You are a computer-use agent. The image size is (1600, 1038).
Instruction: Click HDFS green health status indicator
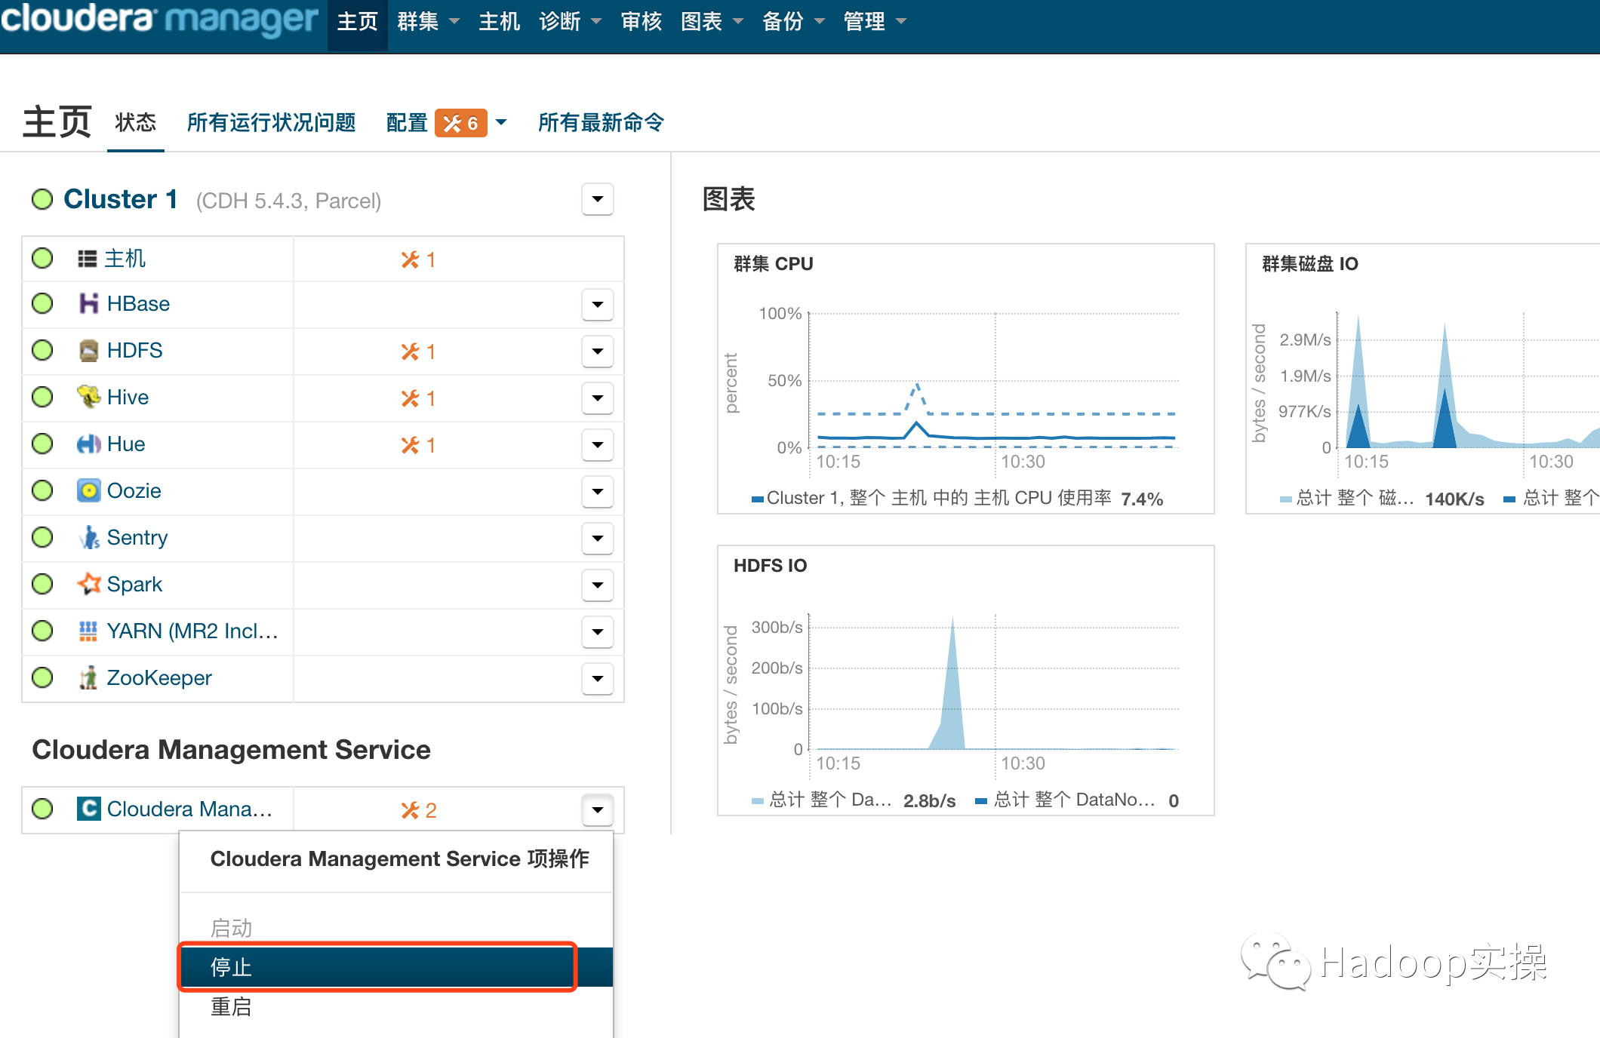tap(42, 350)
